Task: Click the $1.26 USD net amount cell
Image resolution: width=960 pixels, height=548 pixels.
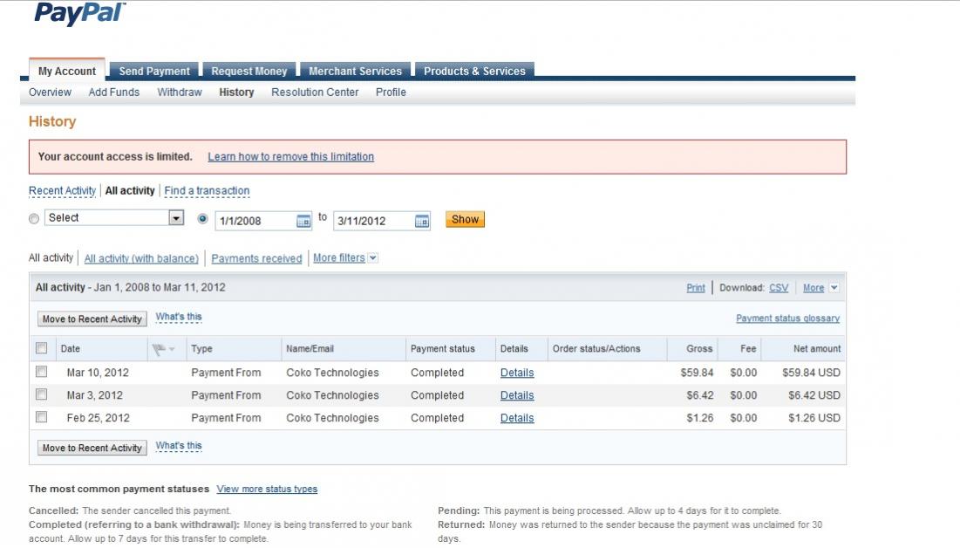Action: (x=814, y=417)
